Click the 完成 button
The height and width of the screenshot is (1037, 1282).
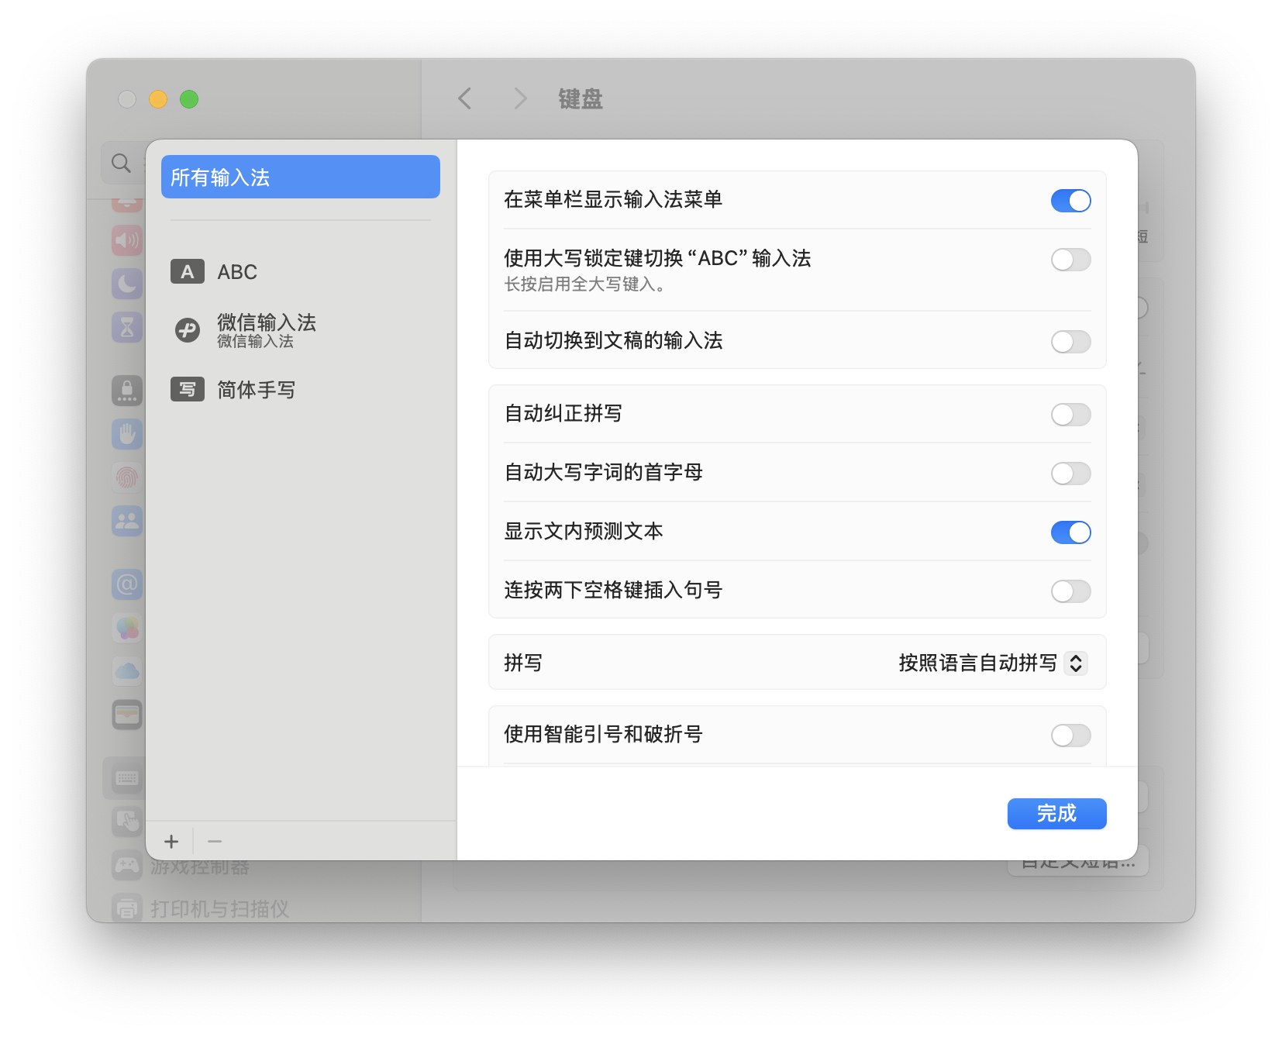(1056, 814)
